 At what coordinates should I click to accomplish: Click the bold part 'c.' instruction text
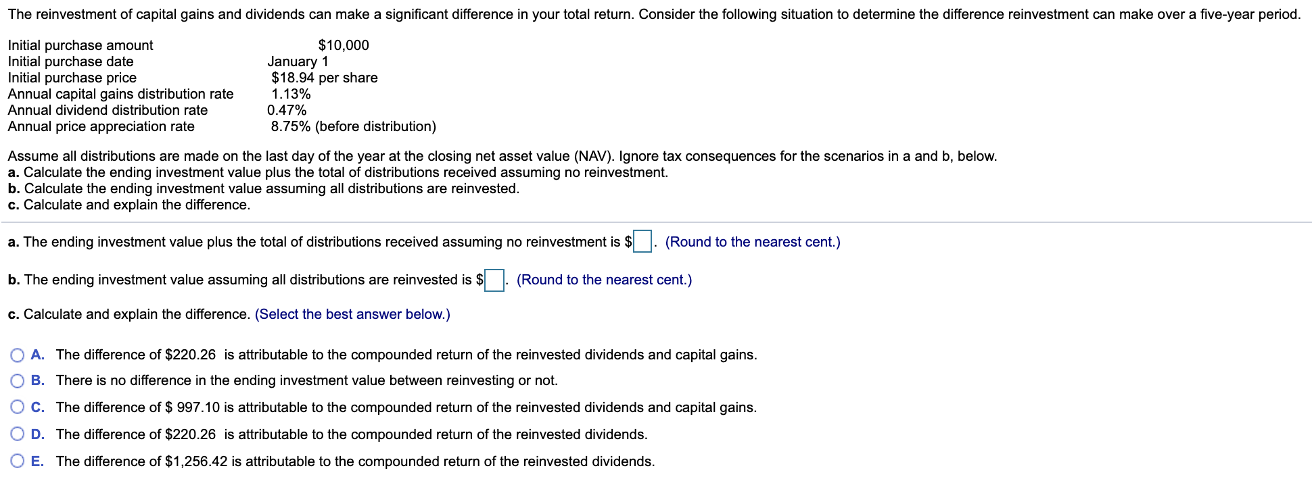click(128, 204)
